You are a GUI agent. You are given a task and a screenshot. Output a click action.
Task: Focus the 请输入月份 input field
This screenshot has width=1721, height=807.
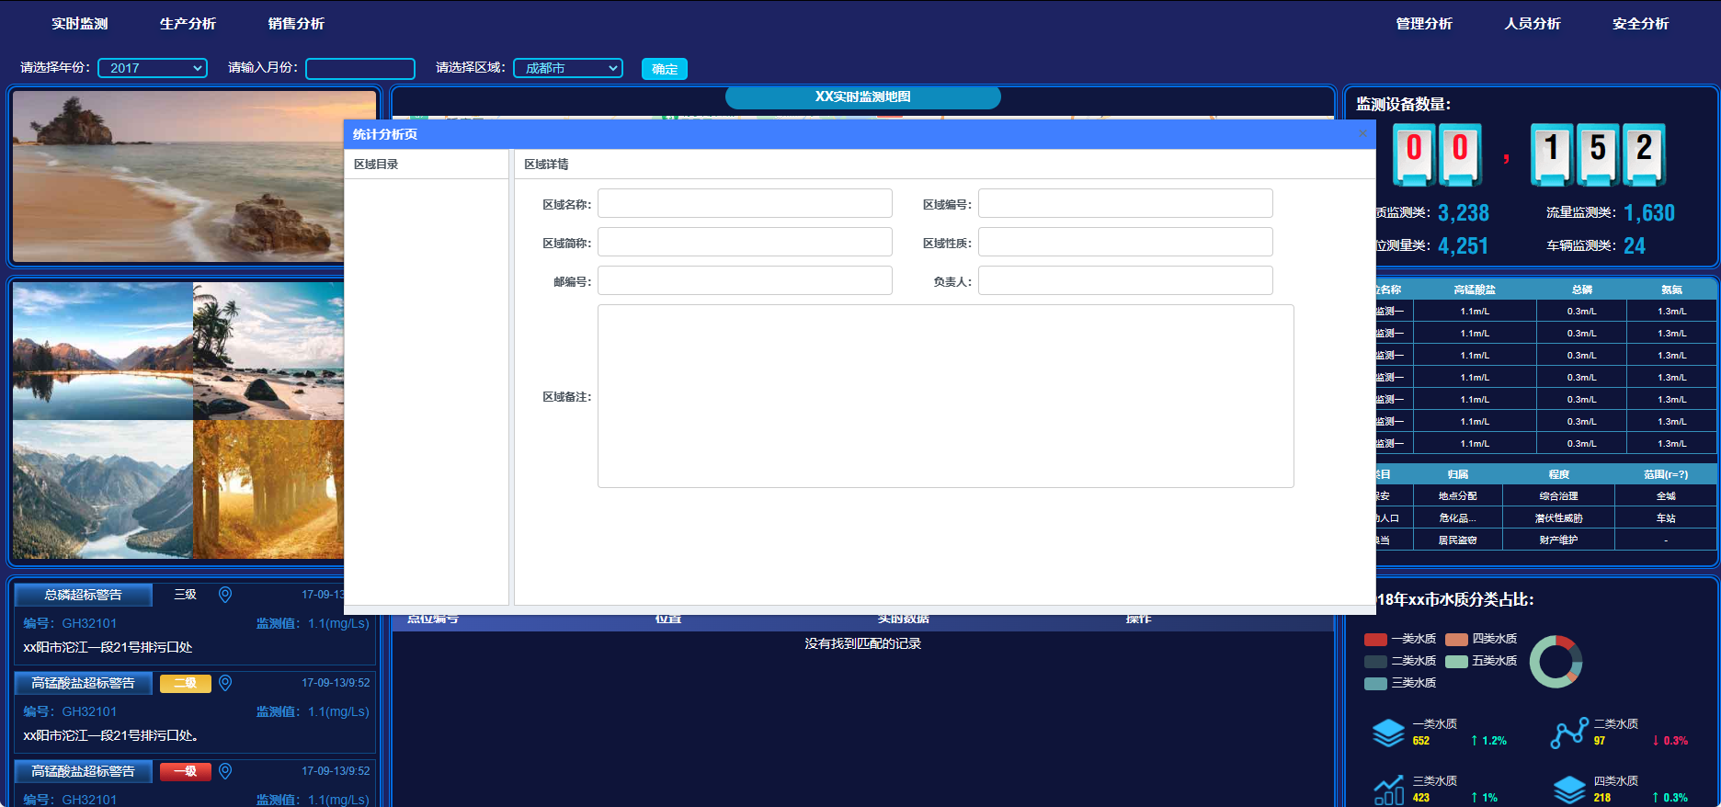(360, 69)
